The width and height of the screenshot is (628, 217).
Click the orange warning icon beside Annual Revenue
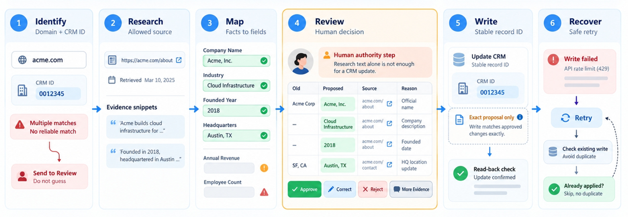(264, 168)
